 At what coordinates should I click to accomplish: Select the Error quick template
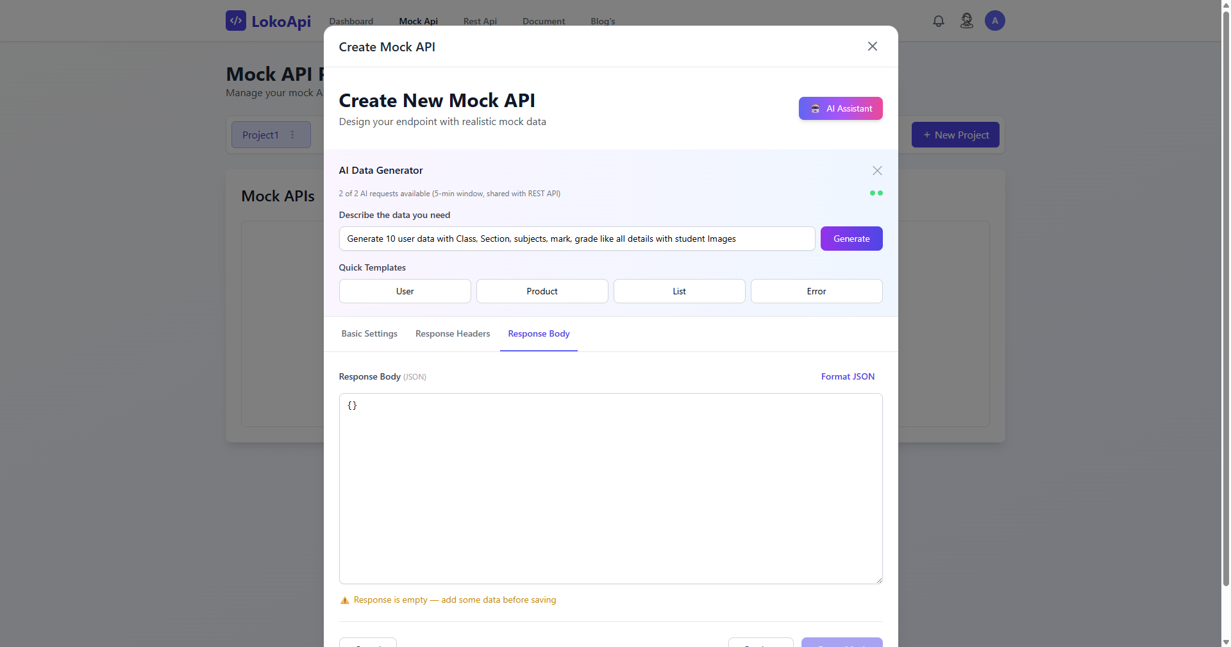click(817, 291)
